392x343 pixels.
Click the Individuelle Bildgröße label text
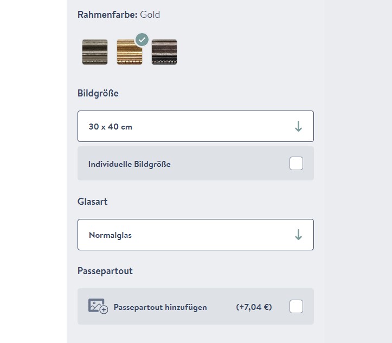coord(130,164)
